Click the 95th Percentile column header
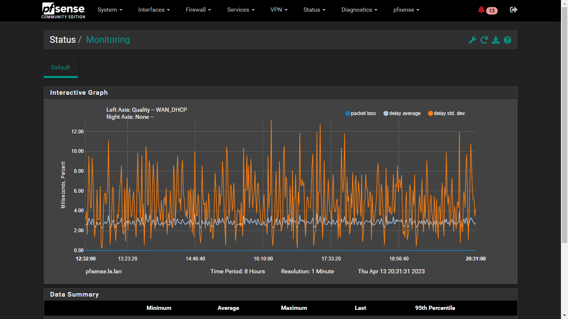Image resolution: width=568 pixels, height=319 pixels. [x=435, y=308]
